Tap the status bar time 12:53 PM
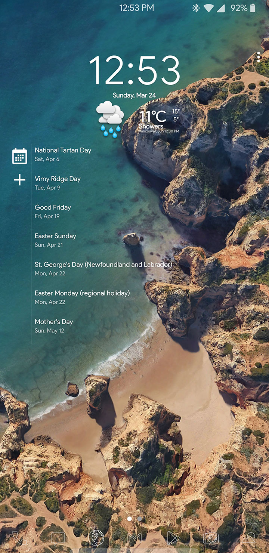 click(136, 8)
